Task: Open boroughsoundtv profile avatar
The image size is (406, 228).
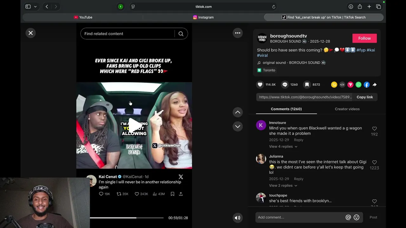Action: click(x=262, y=38)
